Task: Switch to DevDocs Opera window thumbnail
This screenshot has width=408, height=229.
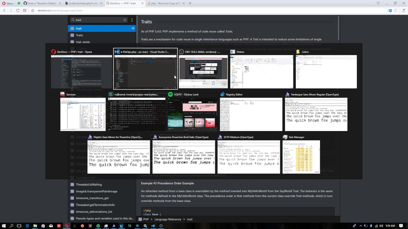Action: pyautogui.click(x=81, y=69)
